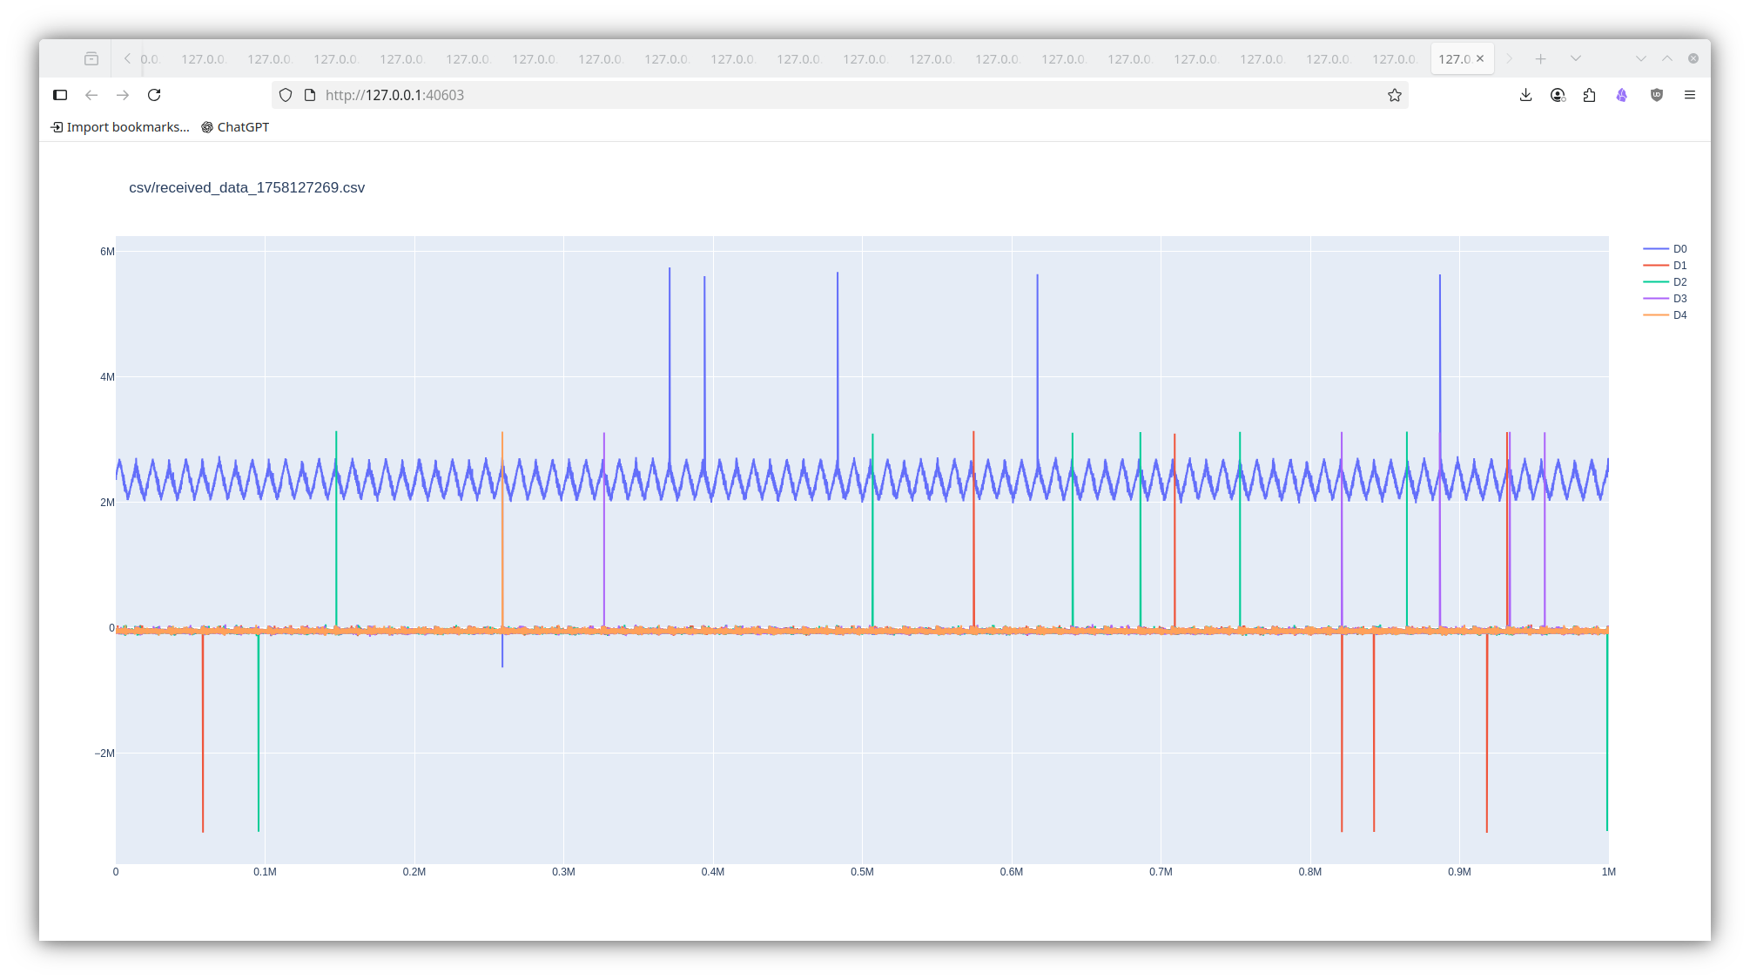Open the downloads panel icon

click(x=1525, y=95)
